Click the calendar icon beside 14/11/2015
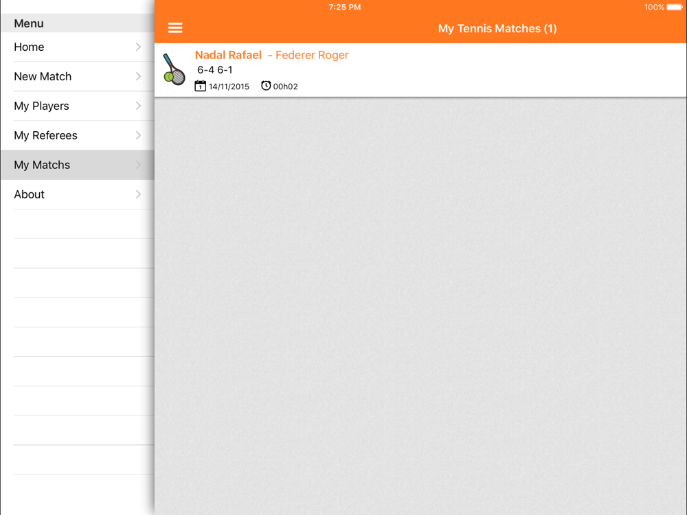 pos(200,86)
